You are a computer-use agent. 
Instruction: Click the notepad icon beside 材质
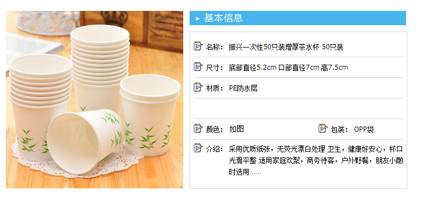pyautogui.click(x=198, y=87)
